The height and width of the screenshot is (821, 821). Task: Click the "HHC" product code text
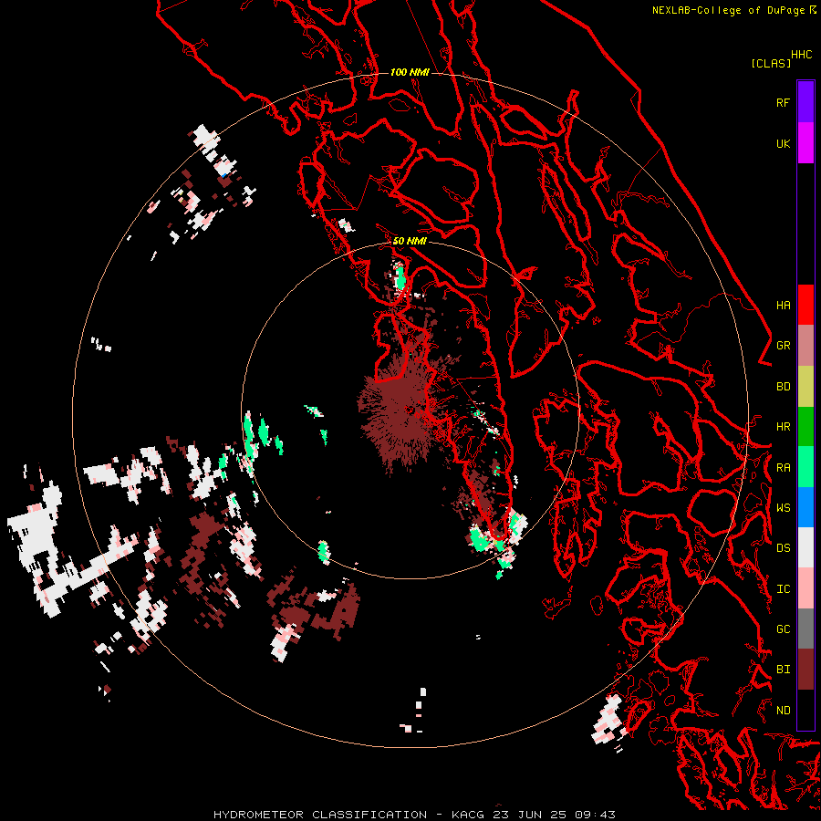click(801, 55)
